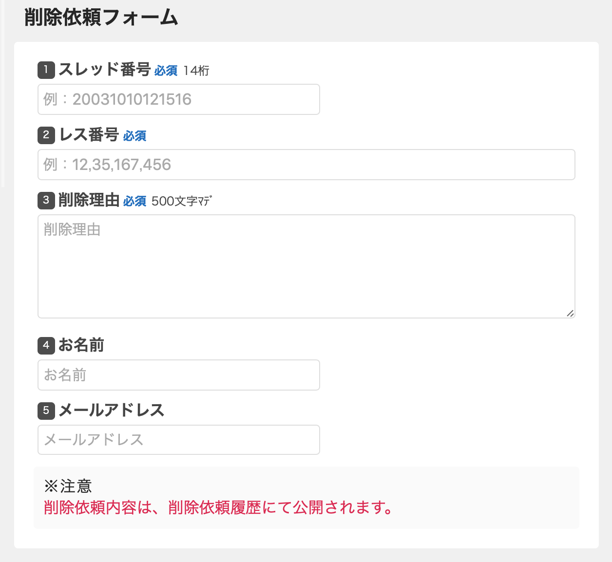This screenshot has width=612, height=562.
Task: Click the 削除理由 label
Action: (89, 200)
